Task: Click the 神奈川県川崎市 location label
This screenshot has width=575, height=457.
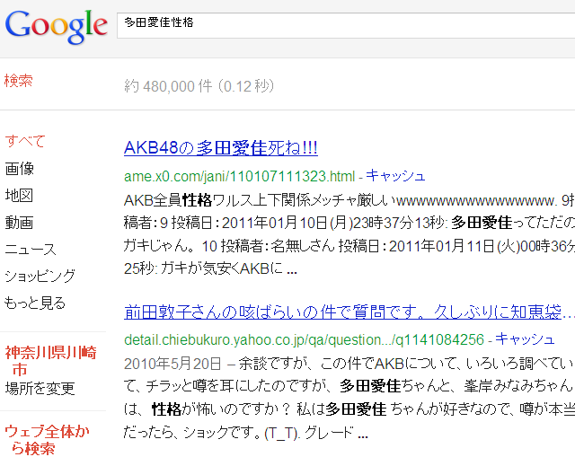Action: coord(50,361)
